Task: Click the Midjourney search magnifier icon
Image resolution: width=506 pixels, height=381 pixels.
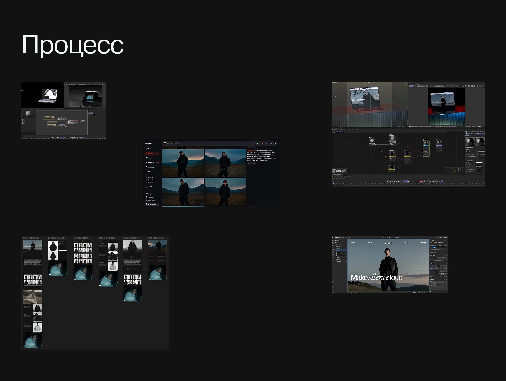Action: coord(271,143)
